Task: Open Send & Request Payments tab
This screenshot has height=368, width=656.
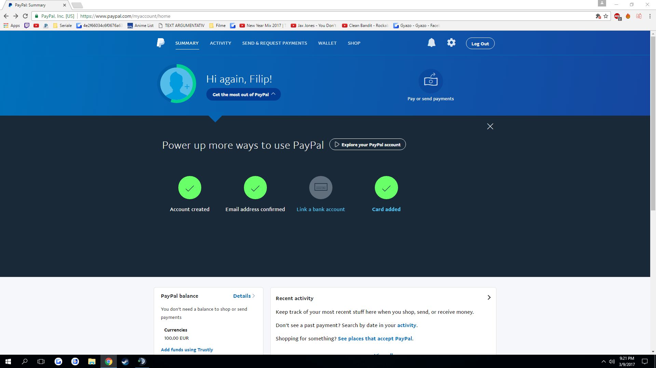Action: click(274, 43)
